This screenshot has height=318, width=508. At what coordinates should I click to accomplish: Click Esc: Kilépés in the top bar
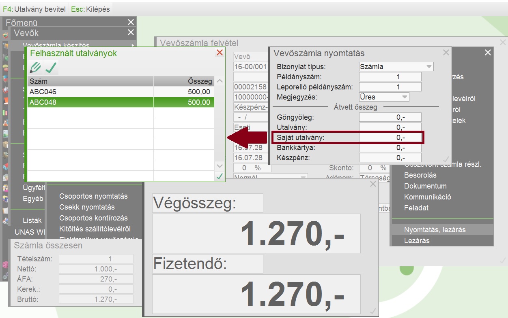[90, 9]
